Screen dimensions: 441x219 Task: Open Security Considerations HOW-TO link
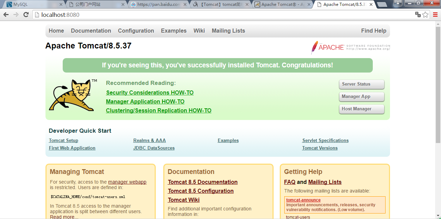150,92
